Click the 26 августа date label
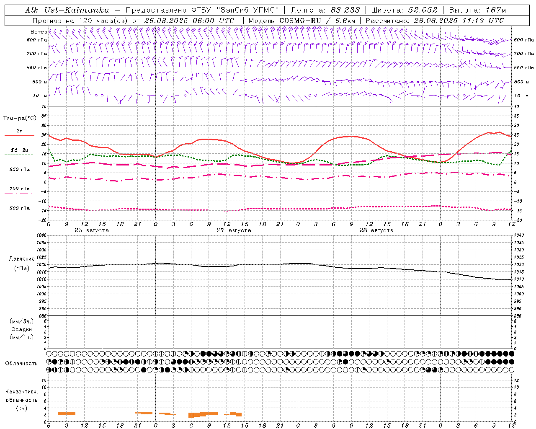 pos(92,230)
